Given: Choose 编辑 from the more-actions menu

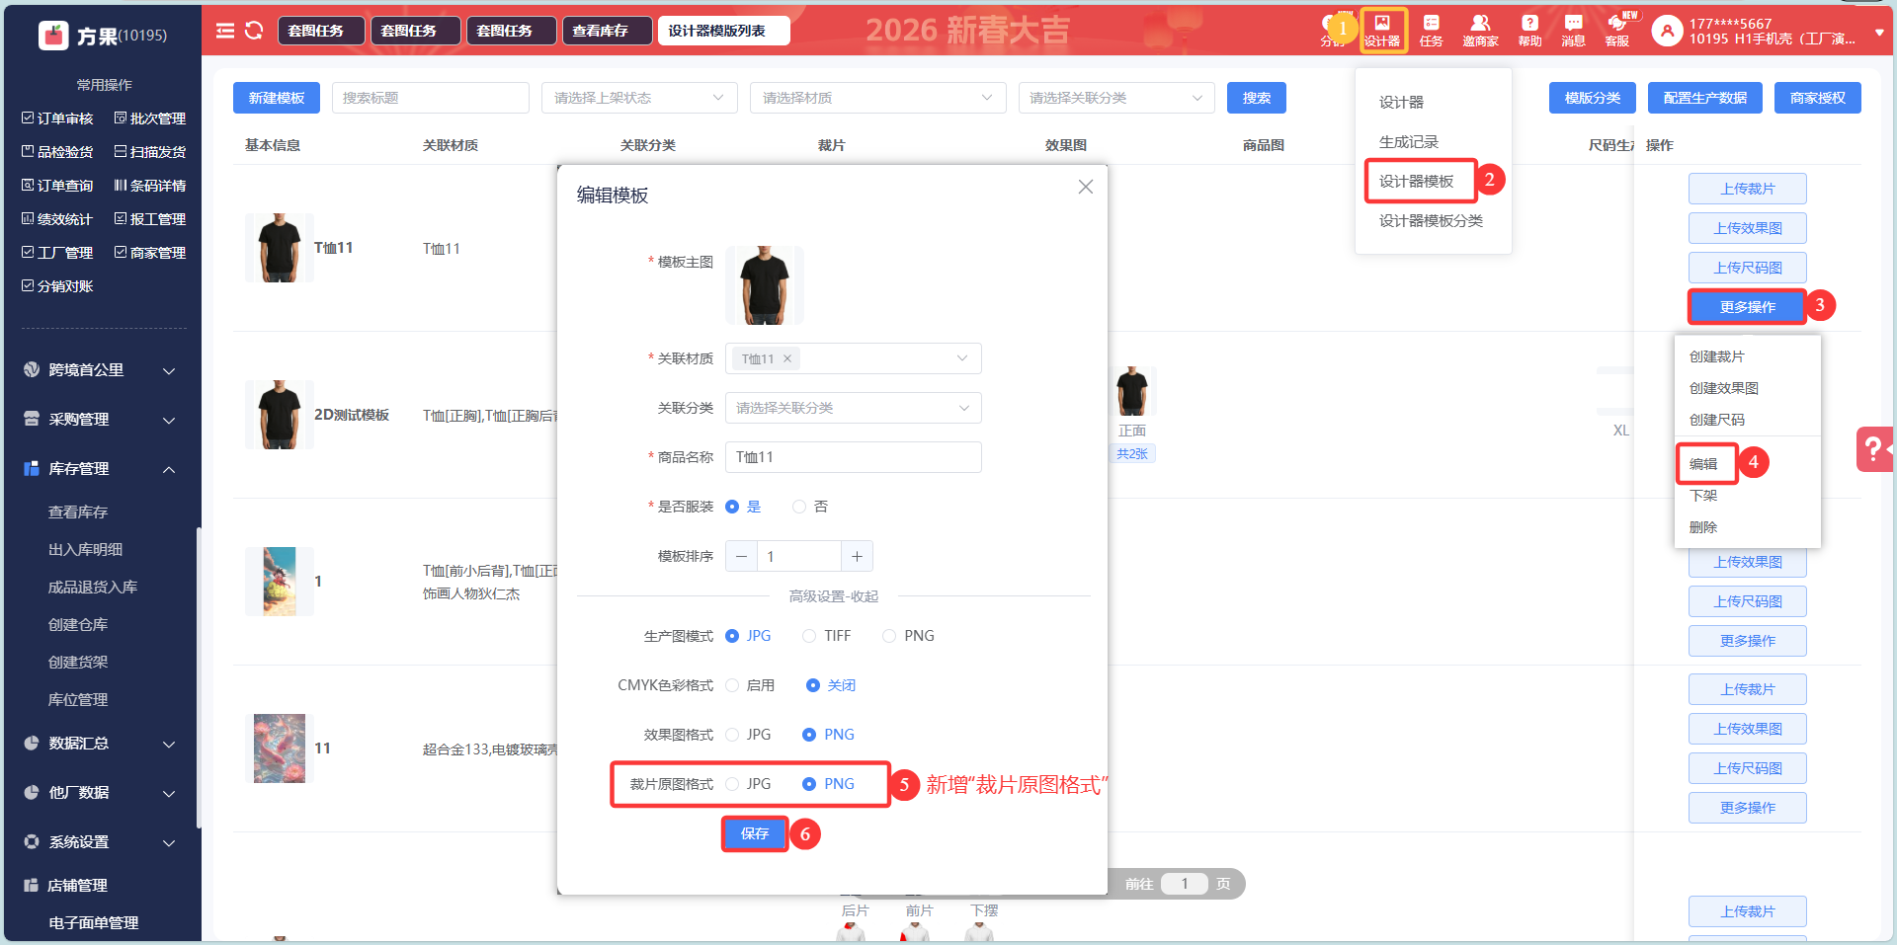Looking at the screenshot, I should click(x=1703, y=464).
